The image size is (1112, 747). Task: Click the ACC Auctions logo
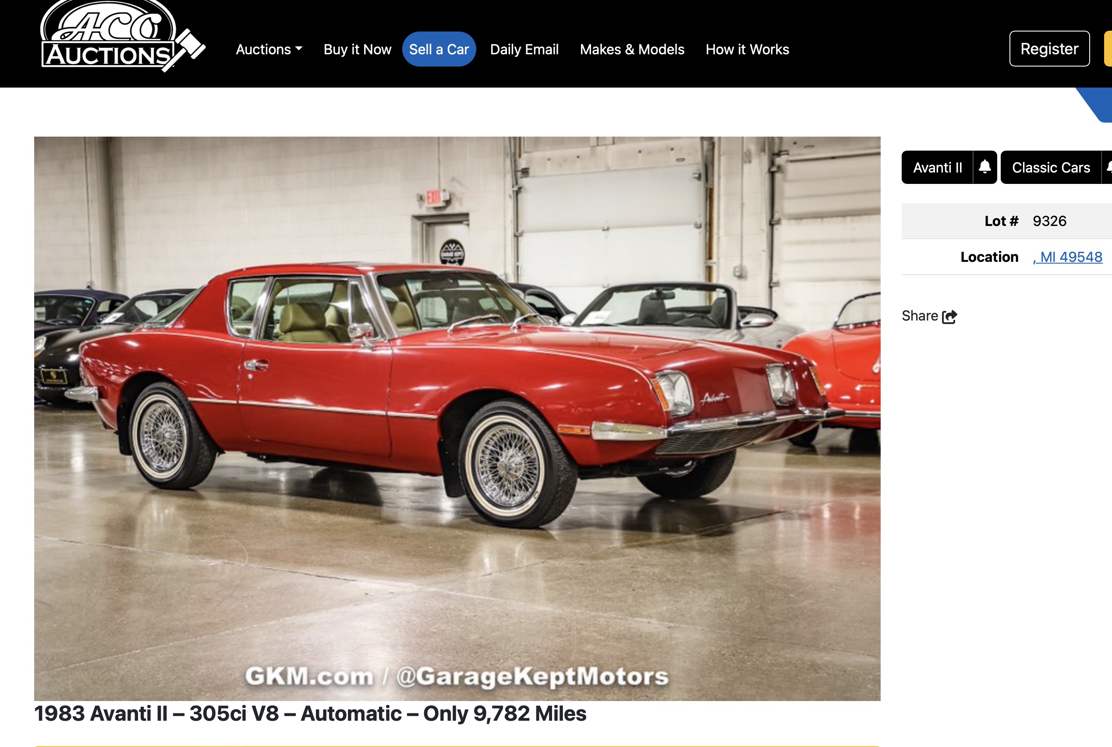(123, 36)
